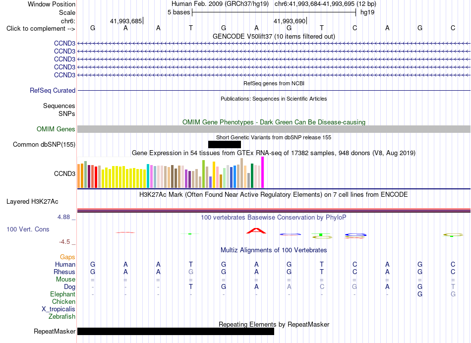Click the 4.88 PhyloP upper limit value
471x343 pixels.
click(63, 217)
